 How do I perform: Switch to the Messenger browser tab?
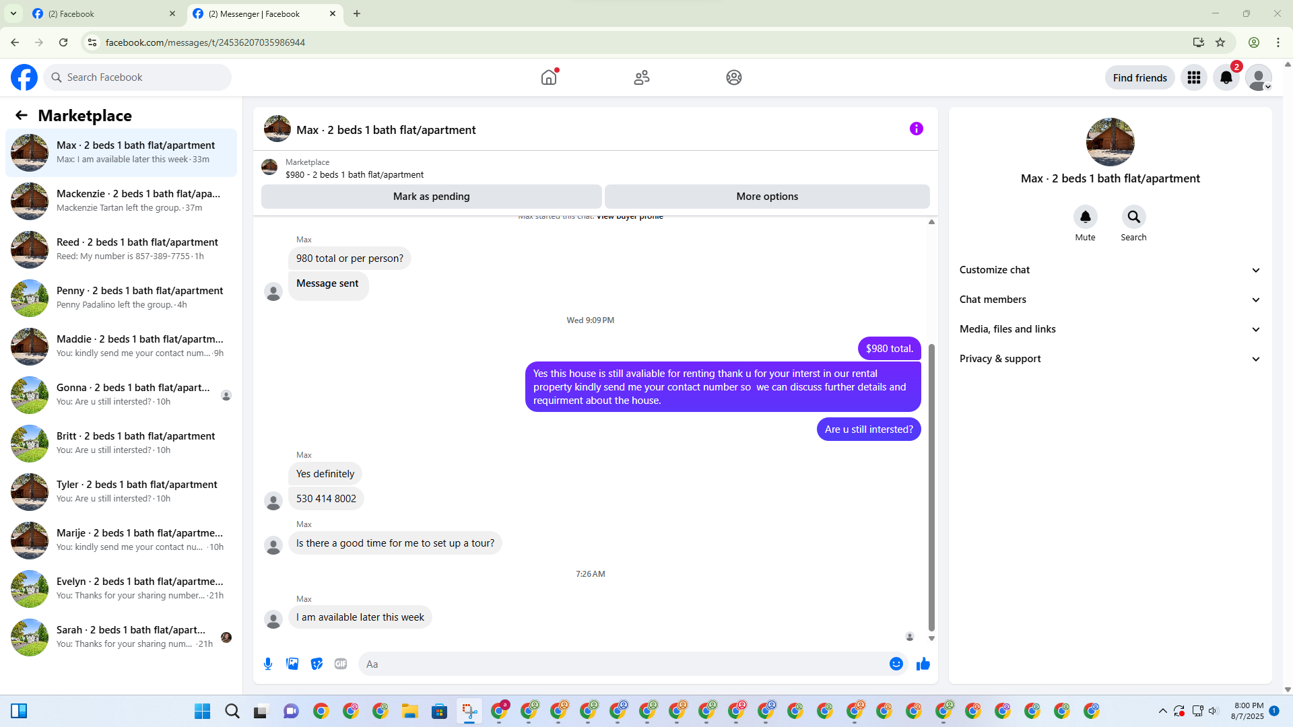pos(265,13)
